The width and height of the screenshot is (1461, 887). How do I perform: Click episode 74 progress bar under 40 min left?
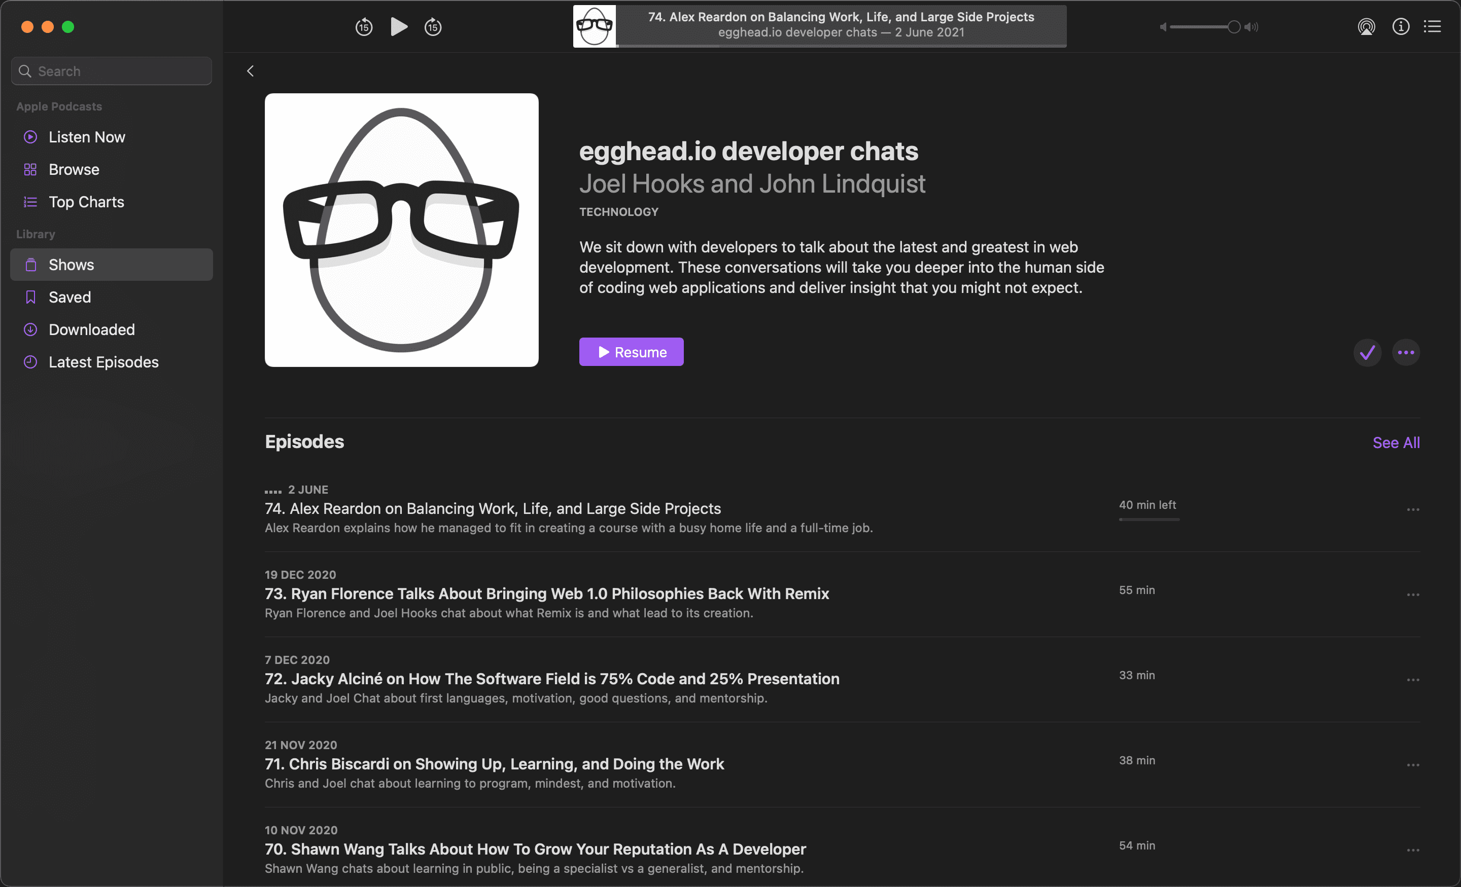[1149, 520]
